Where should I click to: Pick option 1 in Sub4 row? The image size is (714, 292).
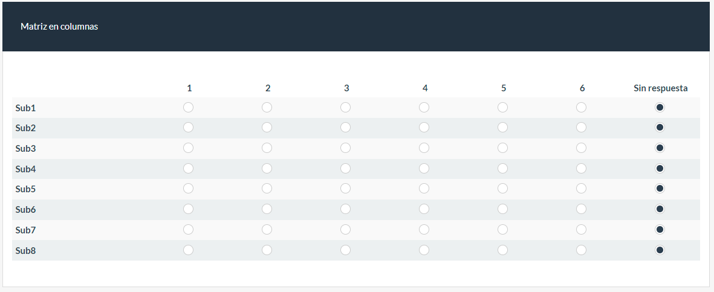(x=189, y=168)
